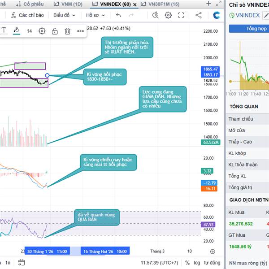Click the +7.53 (+0.41%) change readout
The height and width of the screenshot is (269, 269).
point(115,28)
